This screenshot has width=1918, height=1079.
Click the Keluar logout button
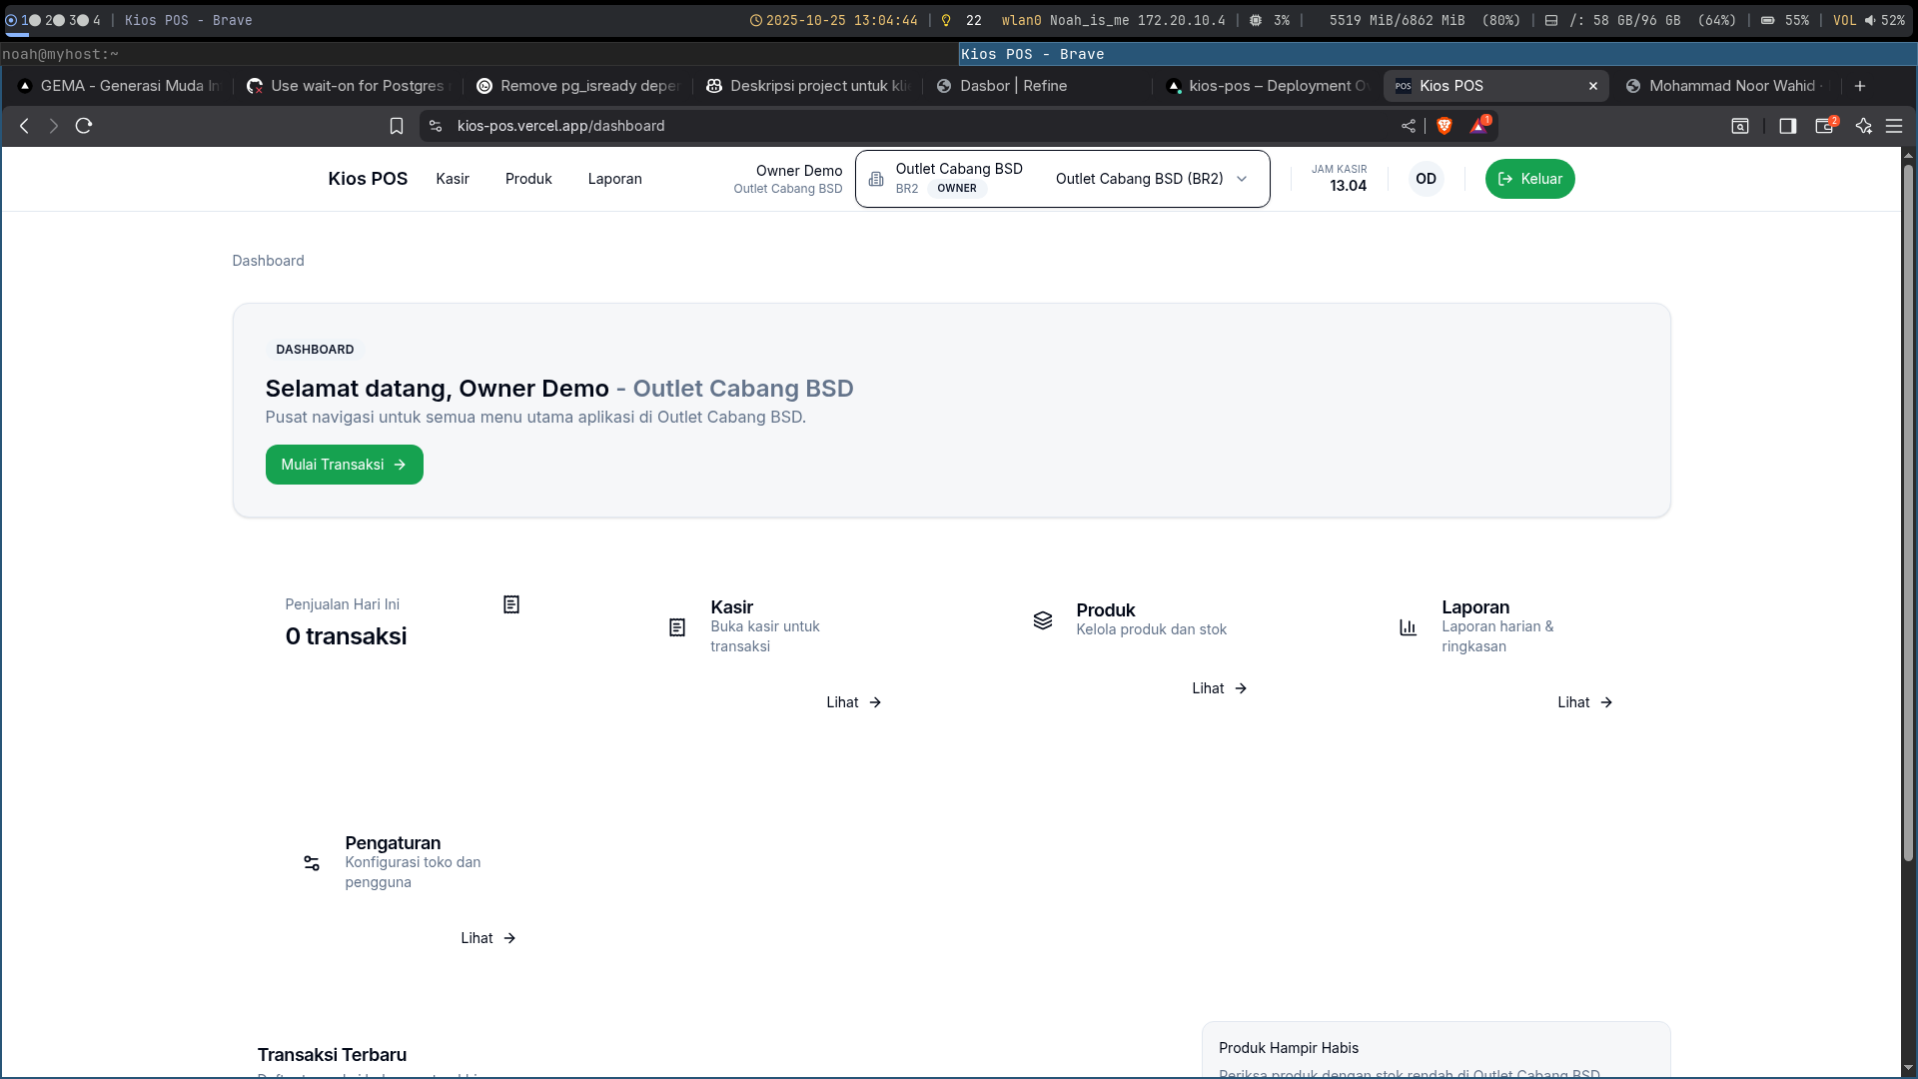click(1529, 179)
